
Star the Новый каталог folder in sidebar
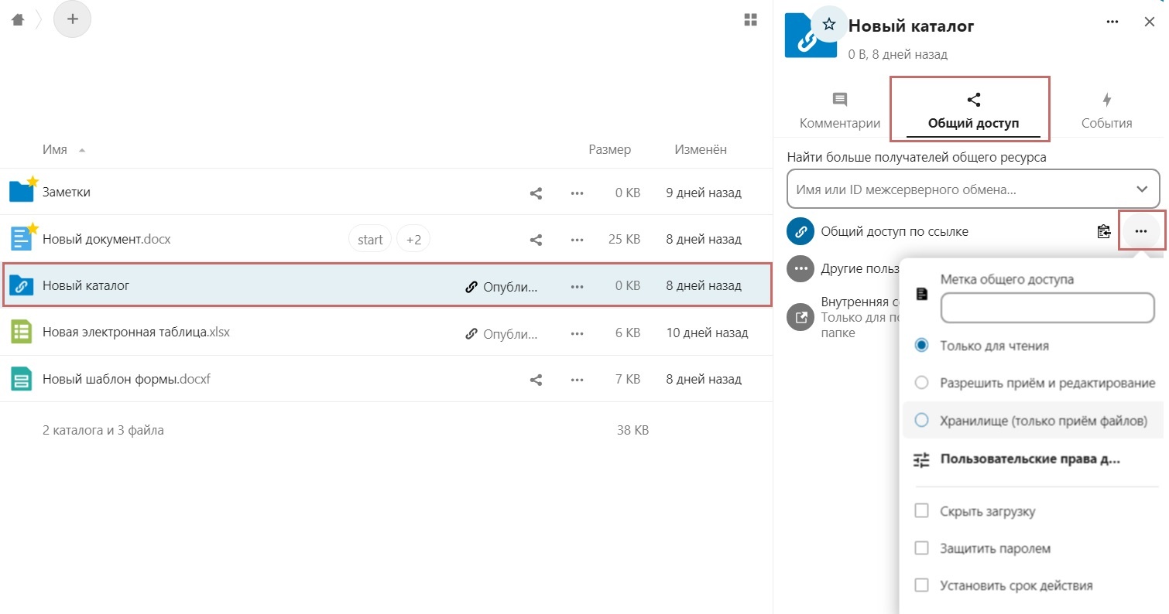[x=829, y=26]
